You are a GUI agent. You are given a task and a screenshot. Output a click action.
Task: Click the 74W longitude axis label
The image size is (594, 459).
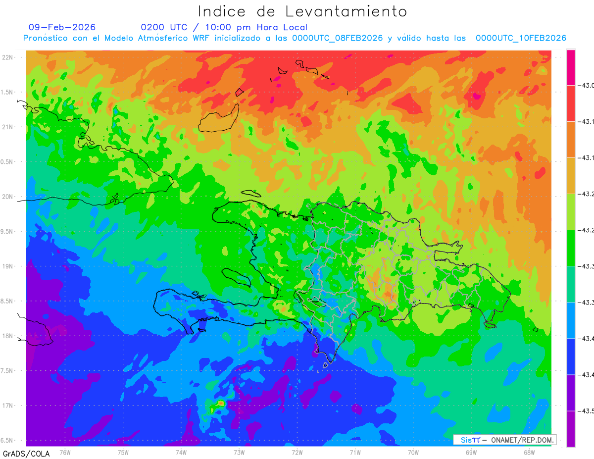[x=181, y=452]
